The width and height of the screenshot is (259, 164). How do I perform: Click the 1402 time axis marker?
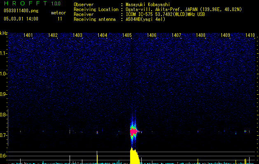(x=53, y=35)
